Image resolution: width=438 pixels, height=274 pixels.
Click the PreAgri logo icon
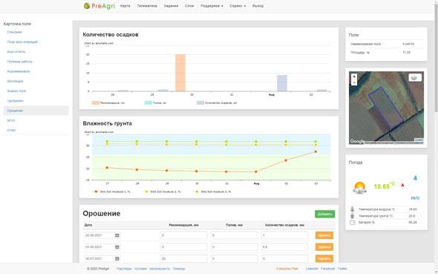(x=87, y=6)
